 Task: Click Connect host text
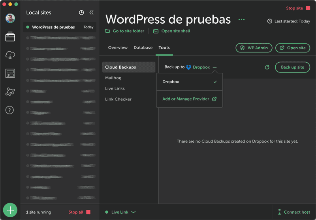pyautogui.click(x=297, y=212)
